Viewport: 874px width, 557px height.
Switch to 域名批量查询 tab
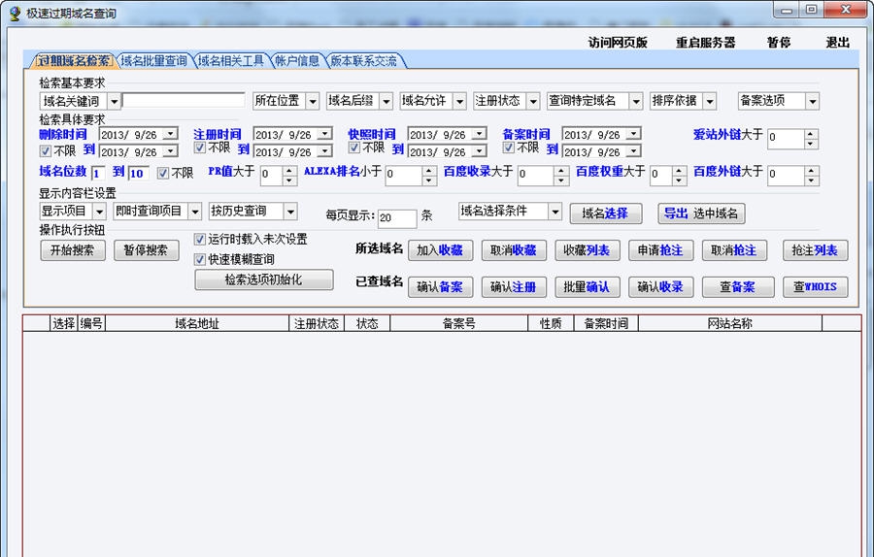point(153,61)
